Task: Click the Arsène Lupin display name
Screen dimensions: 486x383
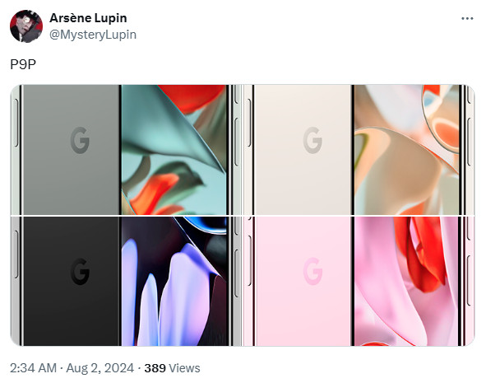Action: pyautogui.click(x=88, y=18)
